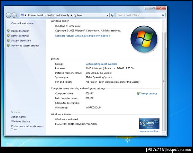Click Full computer name value 001-PC
This screenshot has width=193, height=153.
pyautogui.click(x=89, y=98)
